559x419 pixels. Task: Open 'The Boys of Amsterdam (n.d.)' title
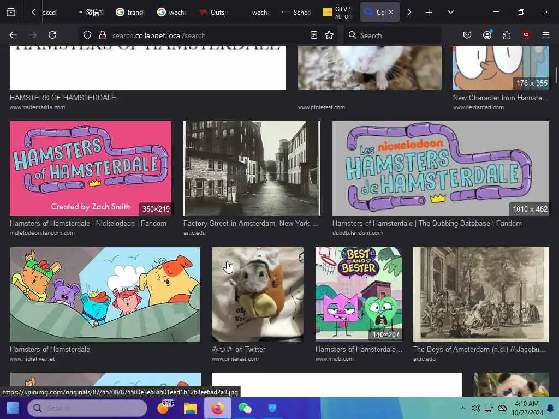point(479,349)
